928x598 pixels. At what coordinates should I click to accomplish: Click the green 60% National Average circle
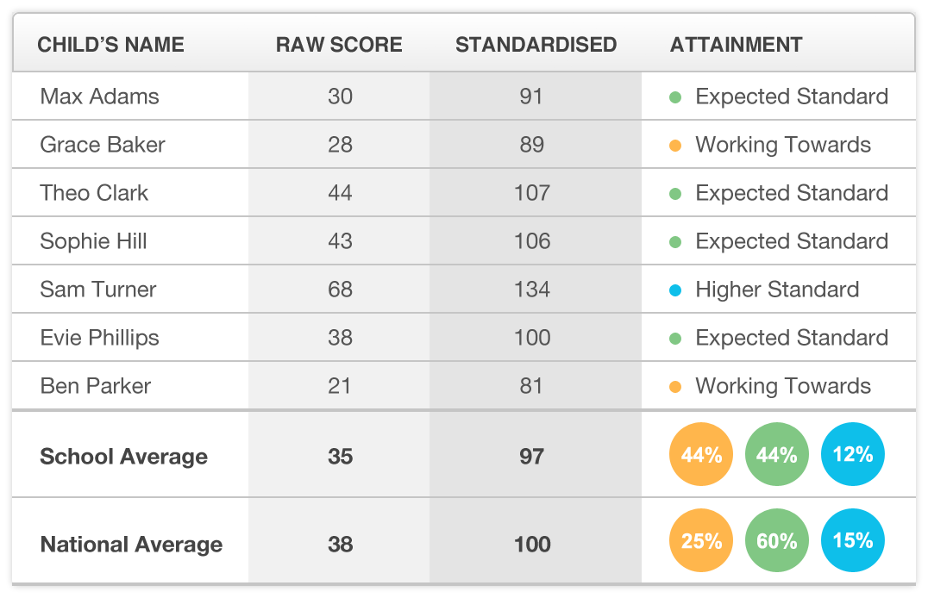(776, 541)
